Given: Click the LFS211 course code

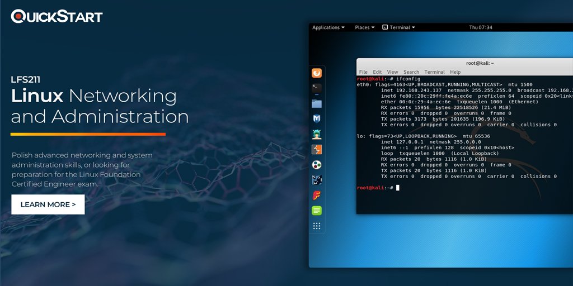Looking at the screenshot, I should pyautogui.click(x=26, y=79).
